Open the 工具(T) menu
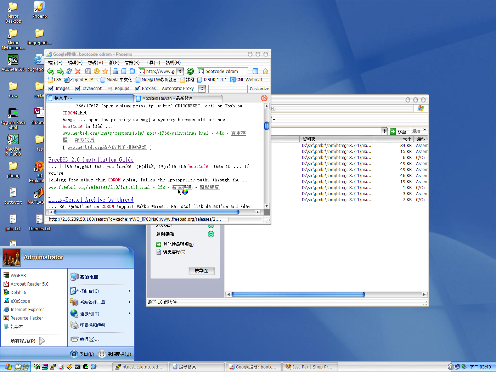Viewport: 496px width, 372px height. click(x=152, y=63)
